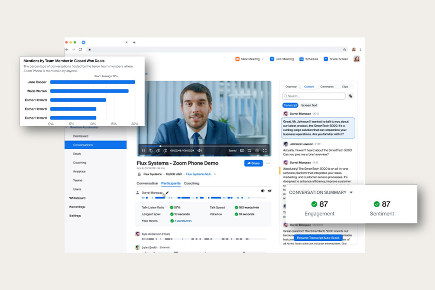This screenshot has height=290, width=435.
Task: Click the first rewind icon beside pause
Action: tap(151, 151)
